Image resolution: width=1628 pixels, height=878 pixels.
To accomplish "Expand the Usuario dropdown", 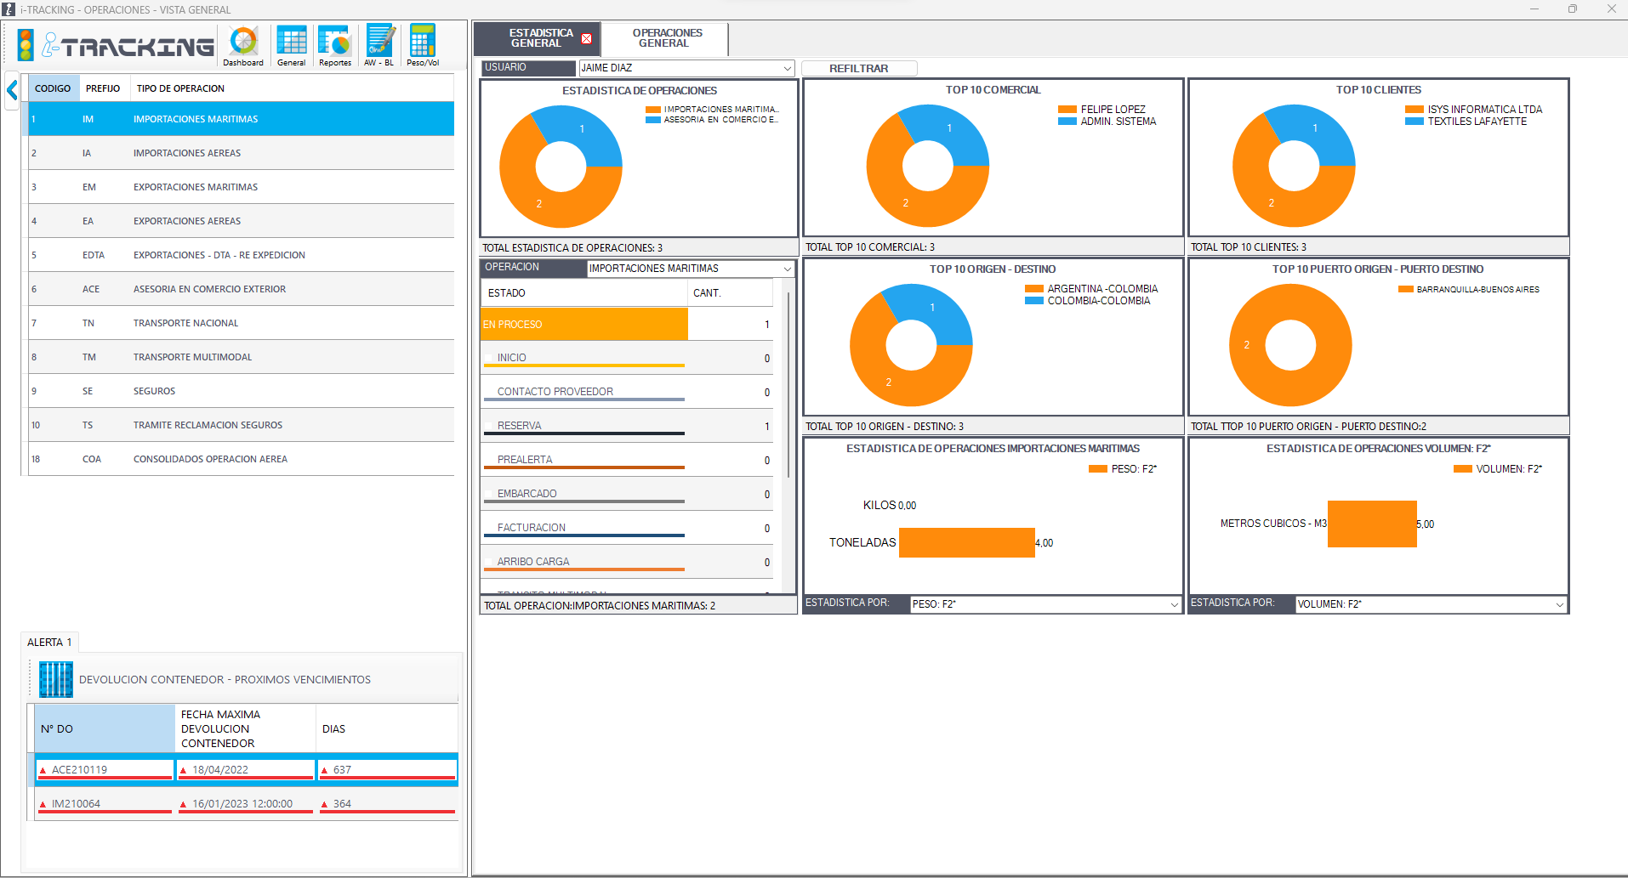I will pos(787,68).
